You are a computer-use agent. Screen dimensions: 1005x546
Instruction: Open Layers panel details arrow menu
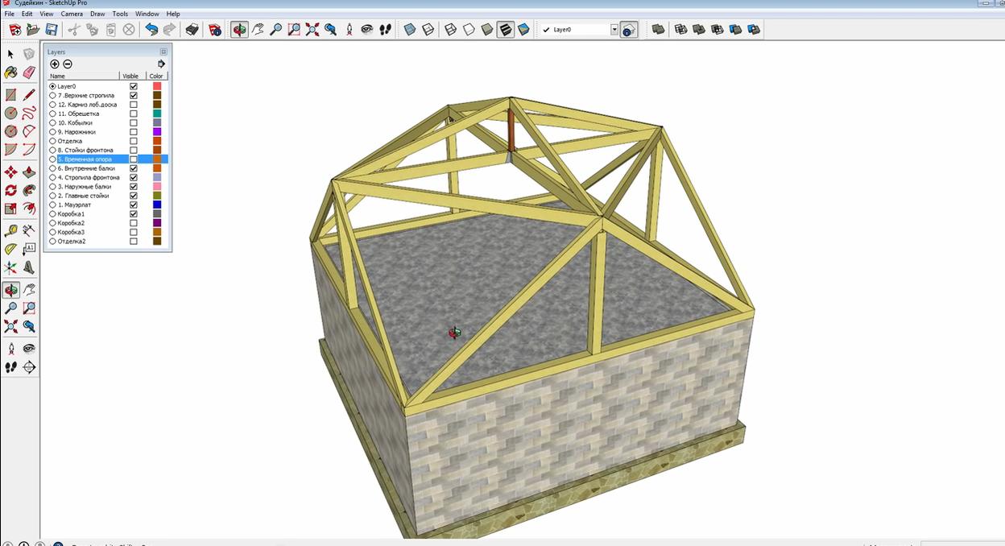click(x=161, y=64)
